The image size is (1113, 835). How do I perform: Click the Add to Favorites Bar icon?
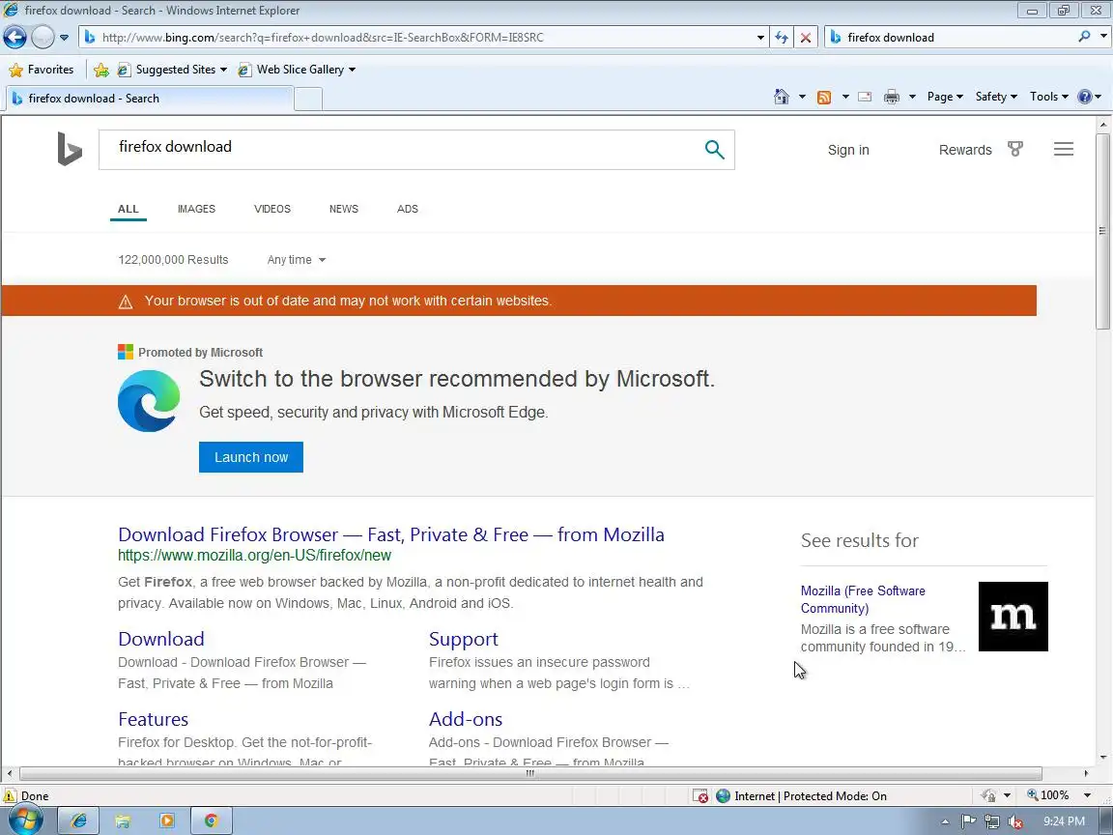coord(101,70)
